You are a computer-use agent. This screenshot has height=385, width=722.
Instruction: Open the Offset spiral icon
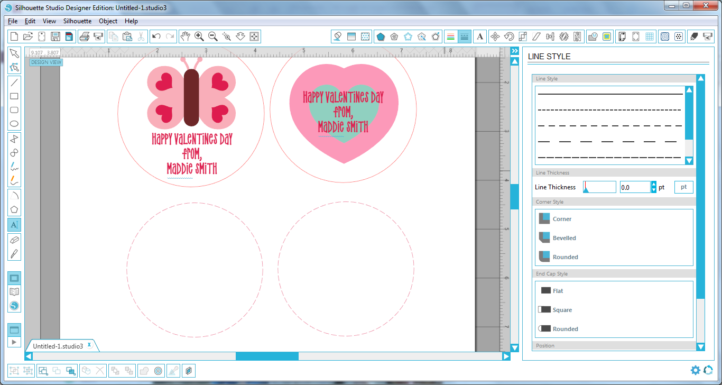[x=665, y=36]
